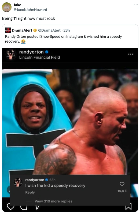
Task: Click the @DramaAlert handle in quoted tweet
Action: point(49,30)
